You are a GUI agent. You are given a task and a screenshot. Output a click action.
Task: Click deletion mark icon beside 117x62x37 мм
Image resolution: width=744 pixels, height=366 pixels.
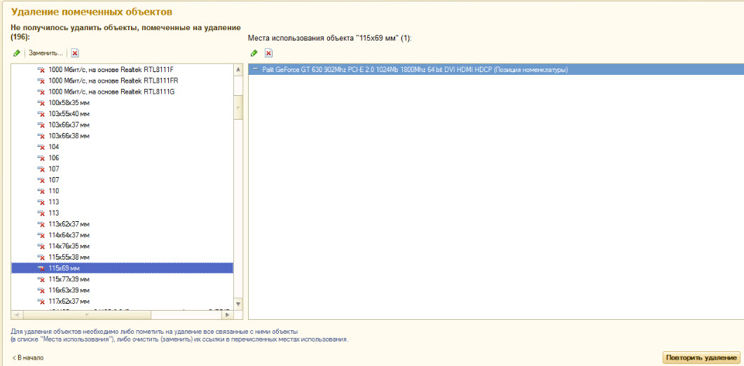41,301
